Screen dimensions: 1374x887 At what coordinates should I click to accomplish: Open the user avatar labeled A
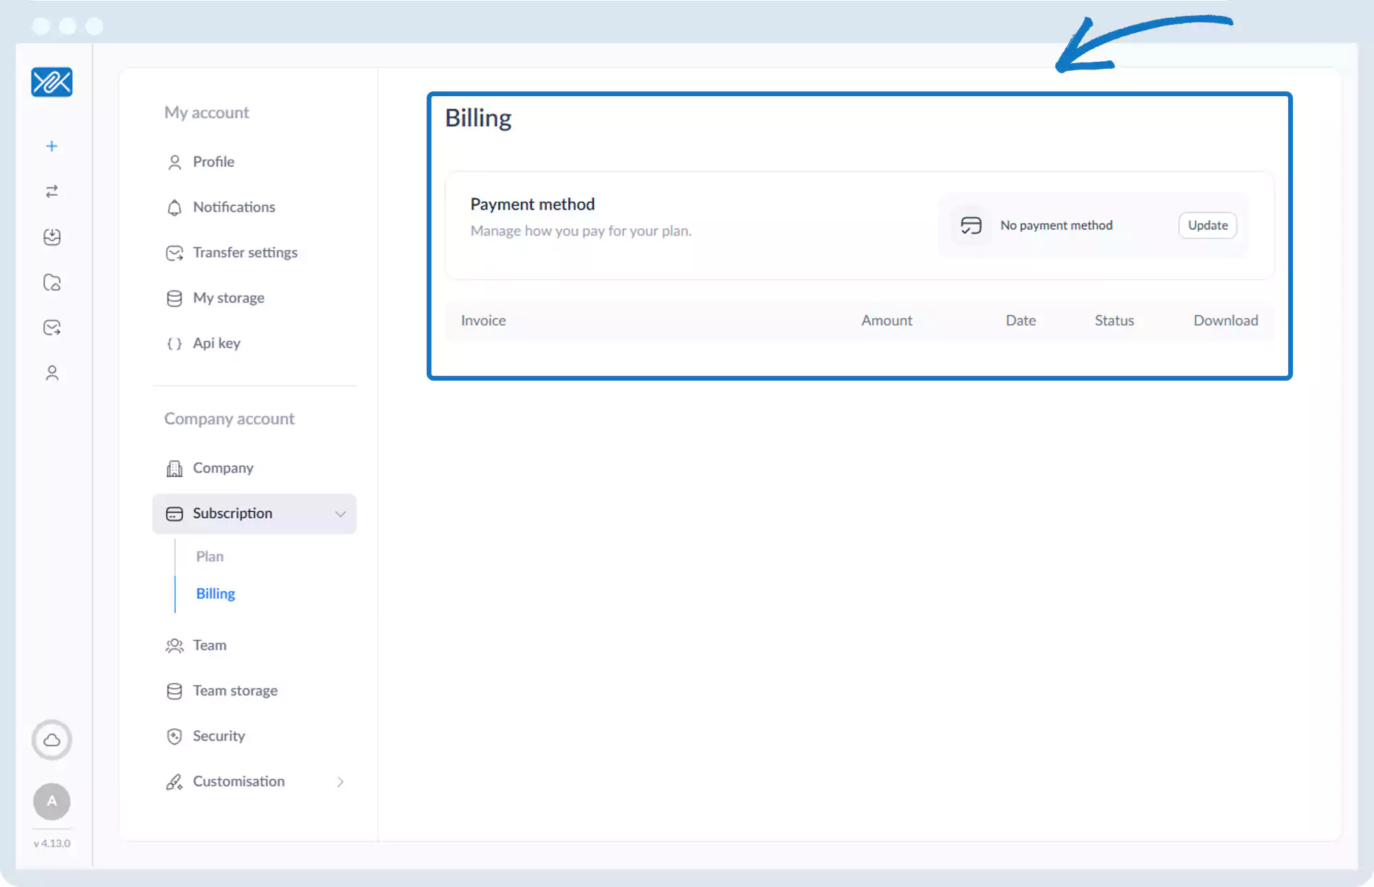point(52,801)
